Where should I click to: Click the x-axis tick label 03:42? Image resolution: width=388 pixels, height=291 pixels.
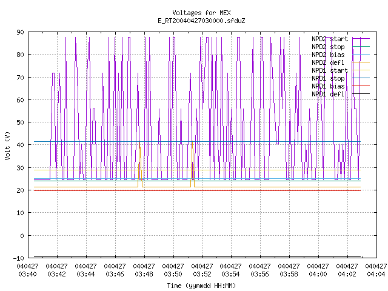[56, 274]
